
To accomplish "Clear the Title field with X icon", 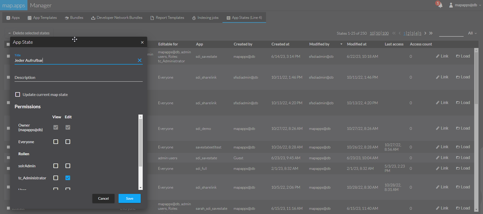I will coord(140,60).
